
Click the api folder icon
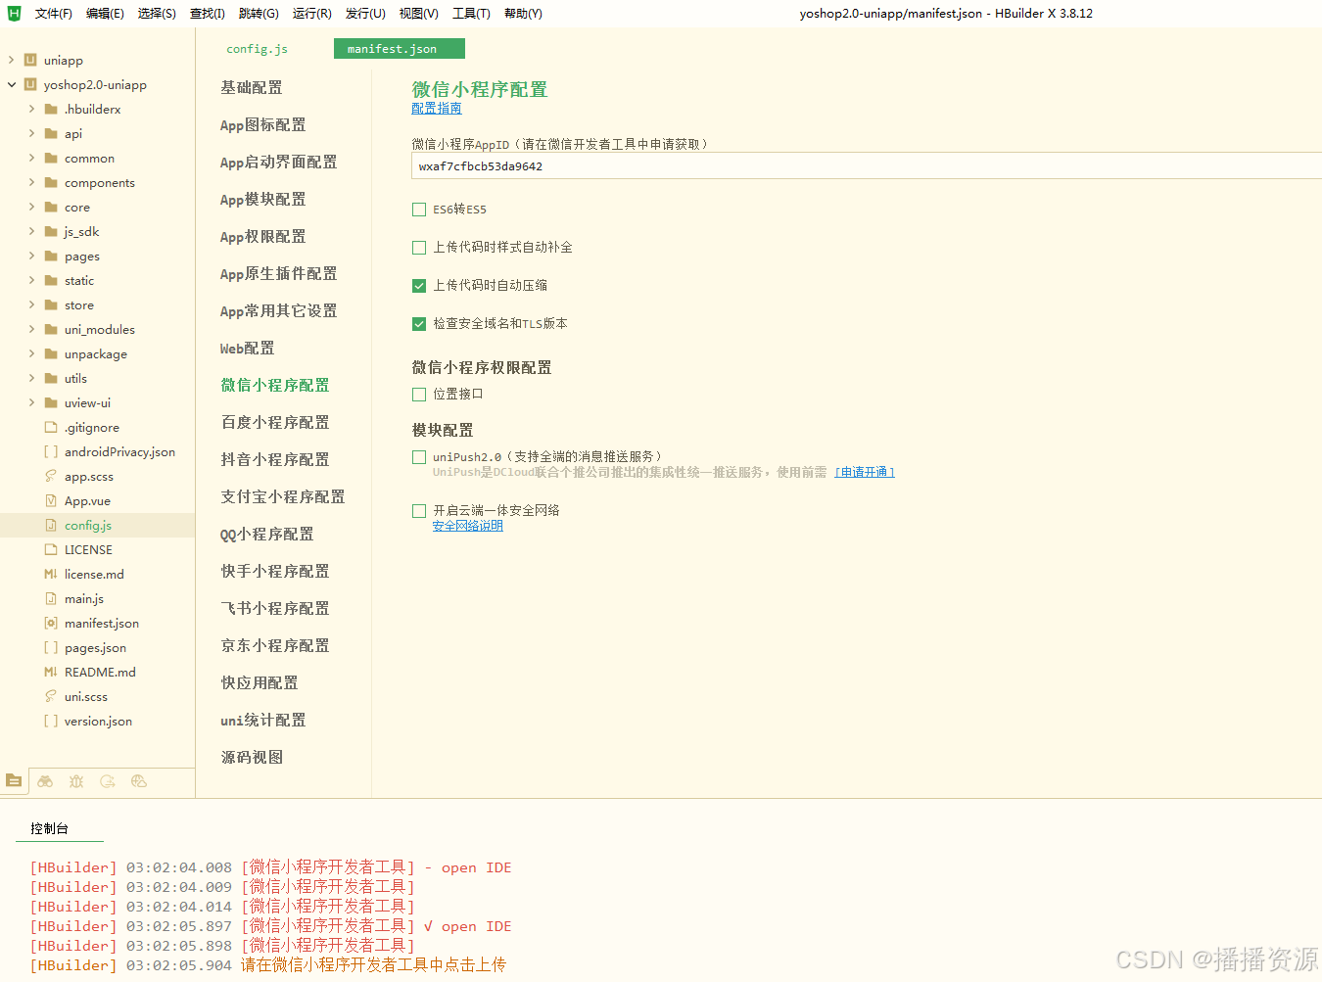pos(51,133)
